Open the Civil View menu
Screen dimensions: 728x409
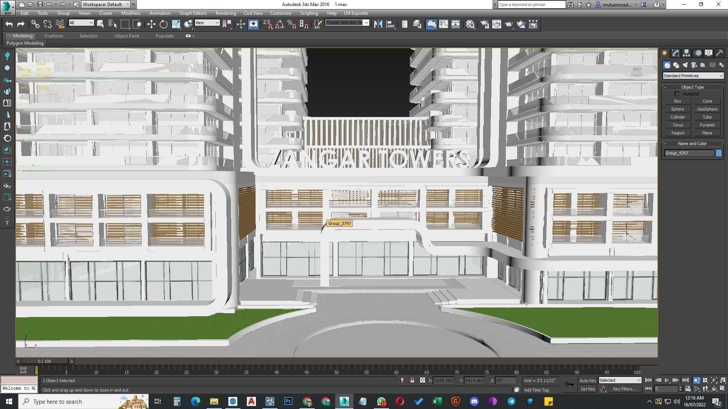(253, 13)
